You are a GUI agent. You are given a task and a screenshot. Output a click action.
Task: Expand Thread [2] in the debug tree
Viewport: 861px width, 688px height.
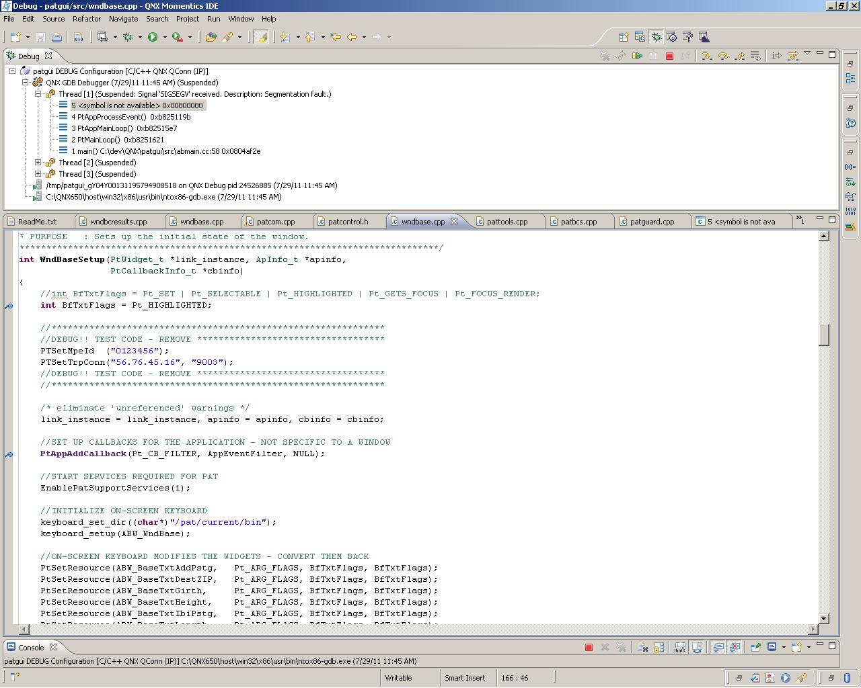tap(38, 163)
